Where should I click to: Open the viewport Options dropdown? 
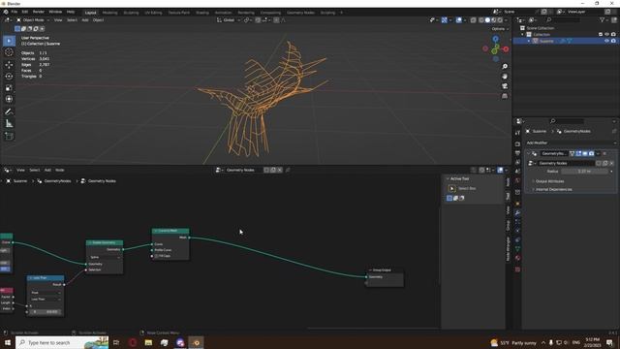[x=499, y=29]
